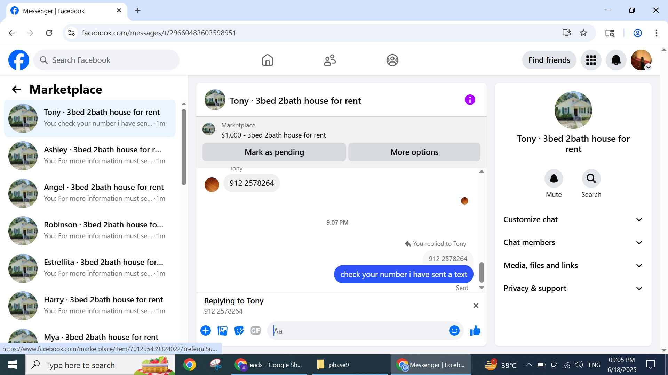Click More options button
This screenshot has width=668, height=375.
[x=414, y=152]
